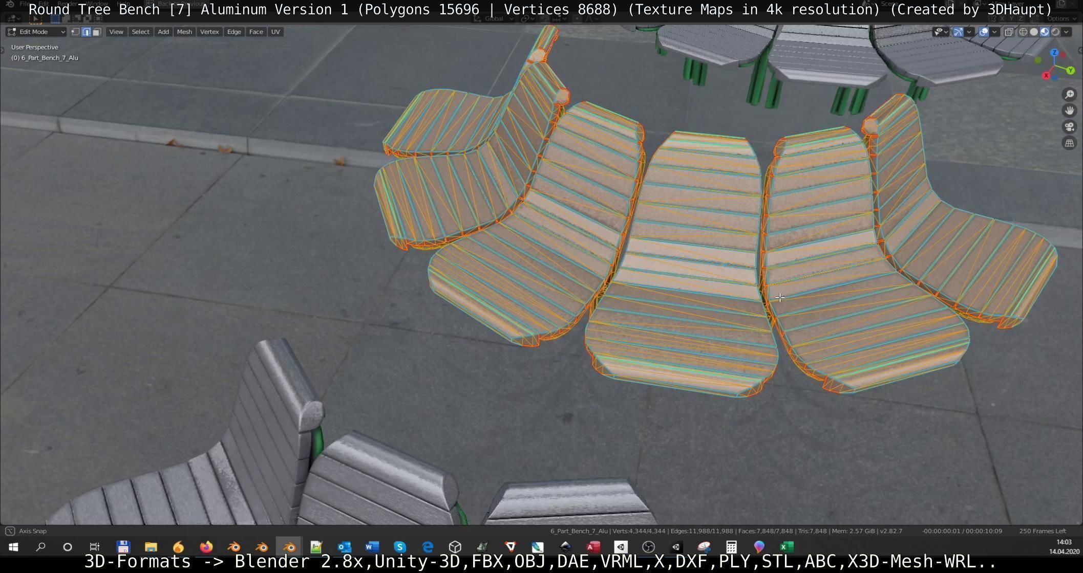Switch to Rendered viewport shading

1055,32
